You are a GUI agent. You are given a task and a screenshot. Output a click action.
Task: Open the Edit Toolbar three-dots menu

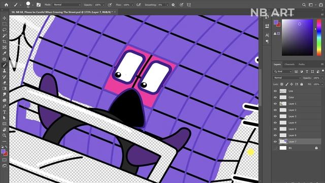coord(5,141)
